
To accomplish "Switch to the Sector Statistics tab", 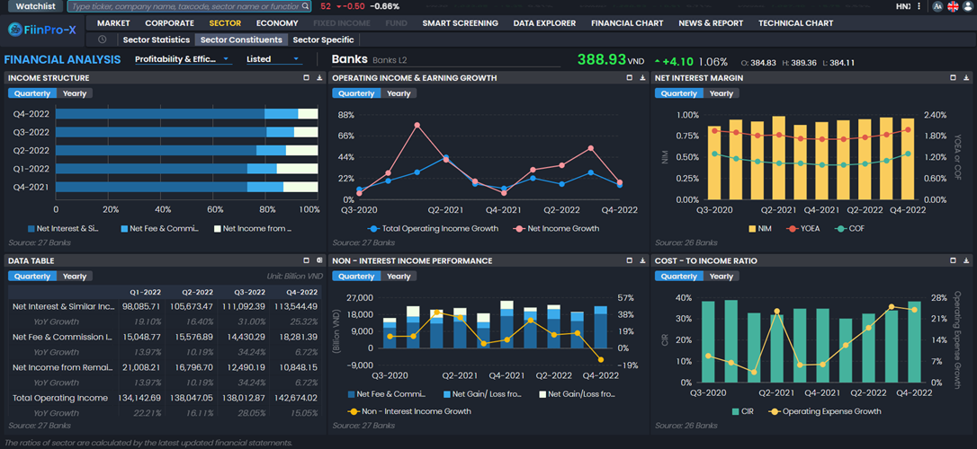I will pyautogui.click(x=157, y=40).
